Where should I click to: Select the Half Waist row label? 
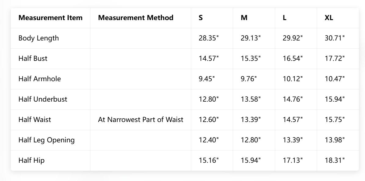pyautogui.click(x=35, y=120)
